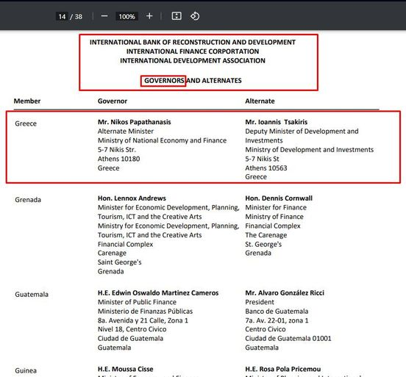Click the name 'Mr. Alvaro González Ricci'
The height and width of the screenshot is (377, 406).
click(285, 293)
